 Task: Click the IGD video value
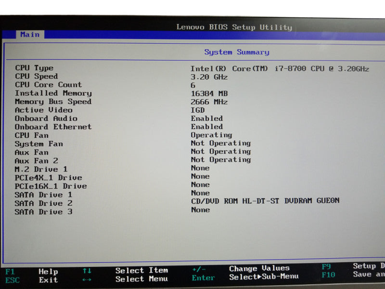(198, 110)
